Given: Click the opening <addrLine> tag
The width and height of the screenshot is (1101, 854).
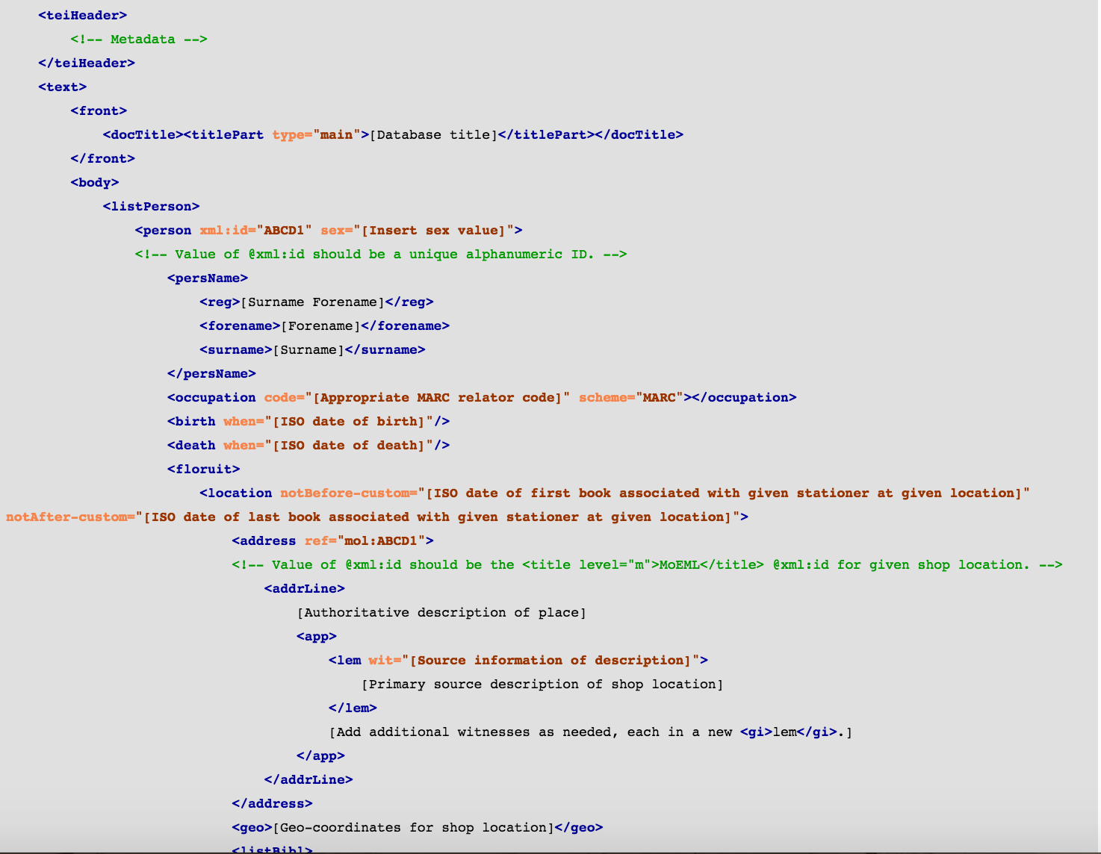Looking at the screenshot, I should coord(305,588).
